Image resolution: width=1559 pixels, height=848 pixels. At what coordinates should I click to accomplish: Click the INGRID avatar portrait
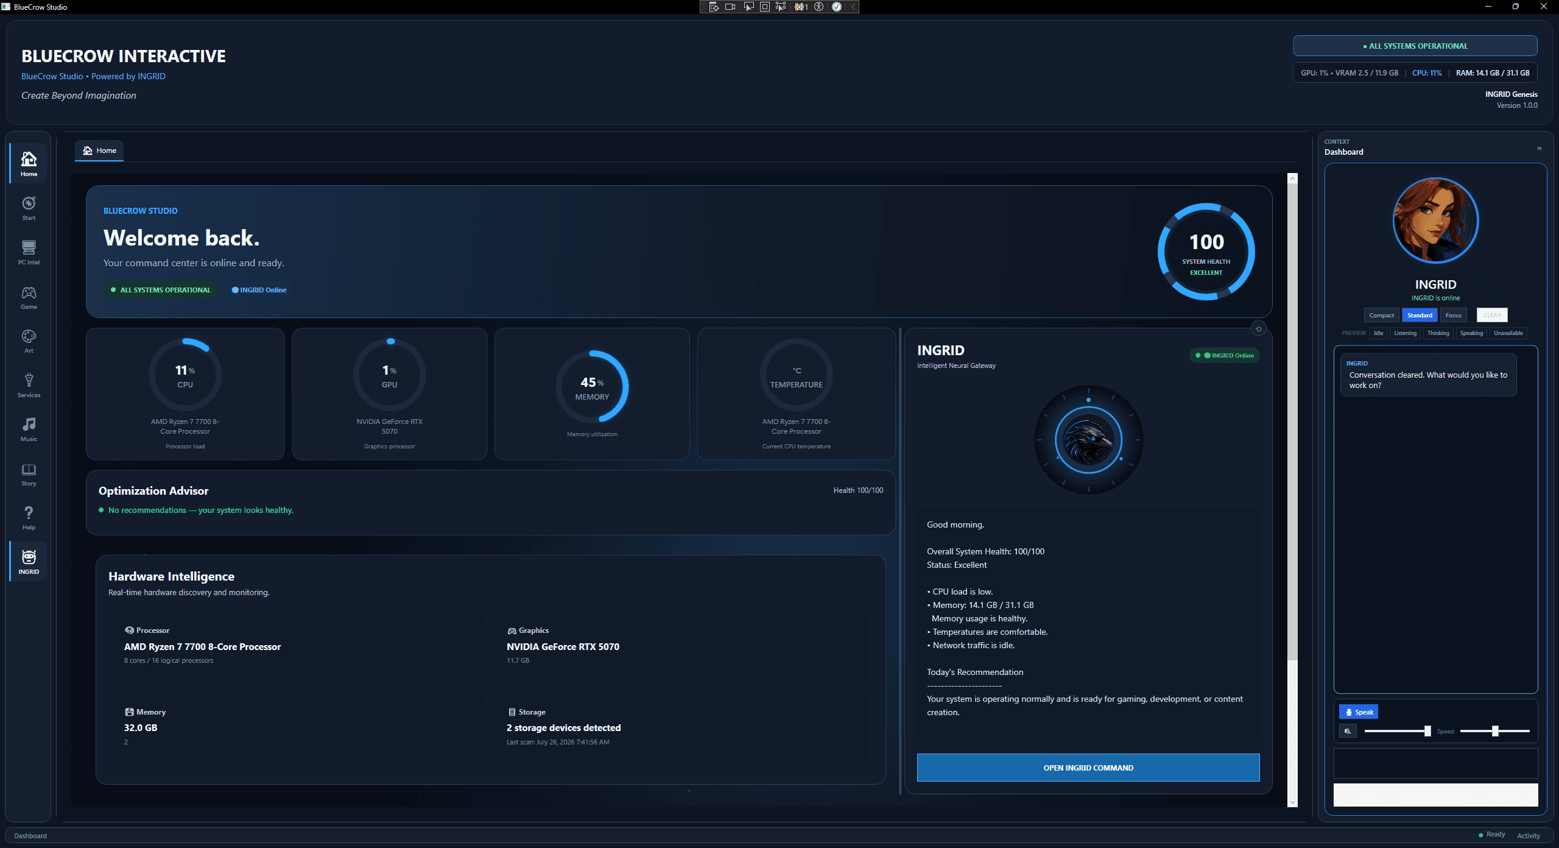coord(1435,221)
